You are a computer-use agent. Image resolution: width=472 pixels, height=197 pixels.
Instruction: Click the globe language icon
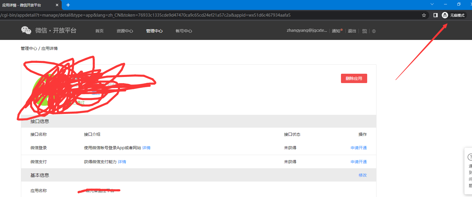coord(374,31)
